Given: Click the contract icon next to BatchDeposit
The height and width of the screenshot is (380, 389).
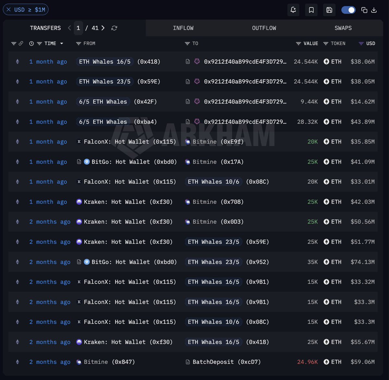Looking at the screenshot, I should click(x=188, y=362).
